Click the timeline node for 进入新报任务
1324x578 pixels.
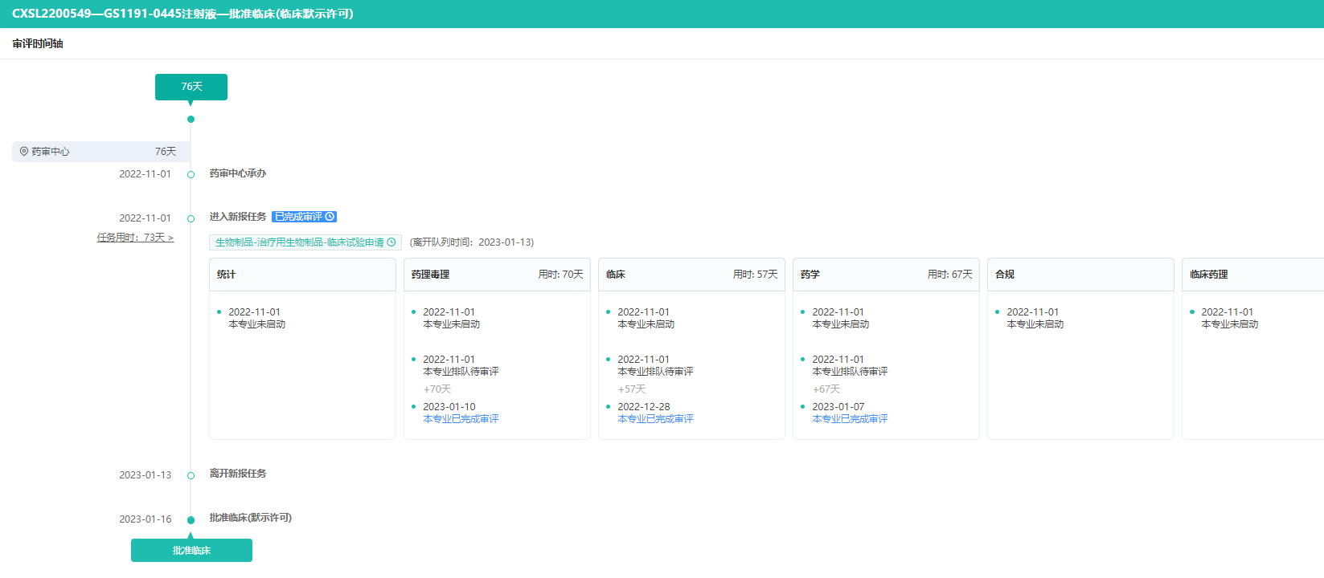(191, 218)
